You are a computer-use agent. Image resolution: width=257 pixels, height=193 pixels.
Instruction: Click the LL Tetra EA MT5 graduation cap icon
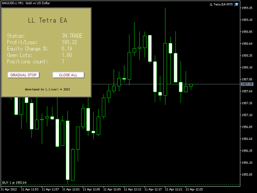coord(237,4)
